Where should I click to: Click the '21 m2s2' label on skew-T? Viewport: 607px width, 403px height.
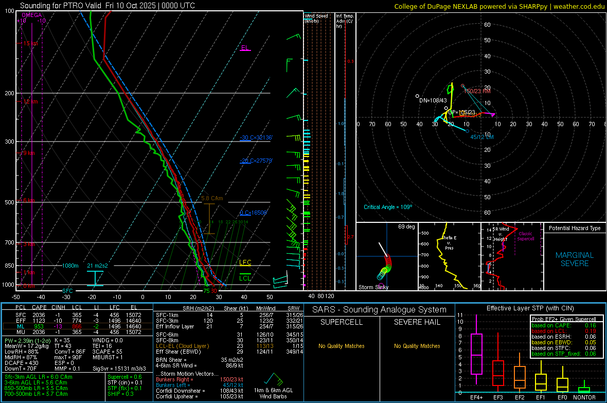[98, 266]
